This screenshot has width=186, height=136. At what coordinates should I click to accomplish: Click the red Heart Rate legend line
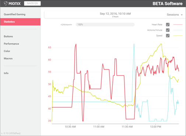pyautogui.click(x=178, y=25)
